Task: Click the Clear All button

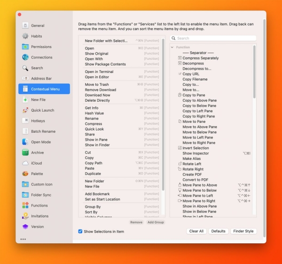Action: click(196, 231)
